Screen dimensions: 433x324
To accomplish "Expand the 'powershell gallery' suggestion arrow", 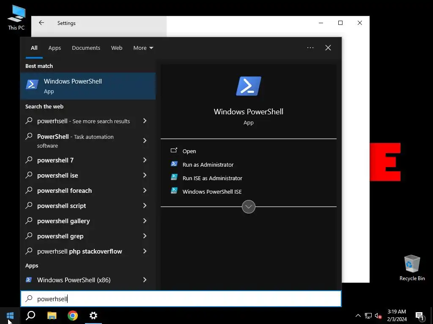I will 145,220.
